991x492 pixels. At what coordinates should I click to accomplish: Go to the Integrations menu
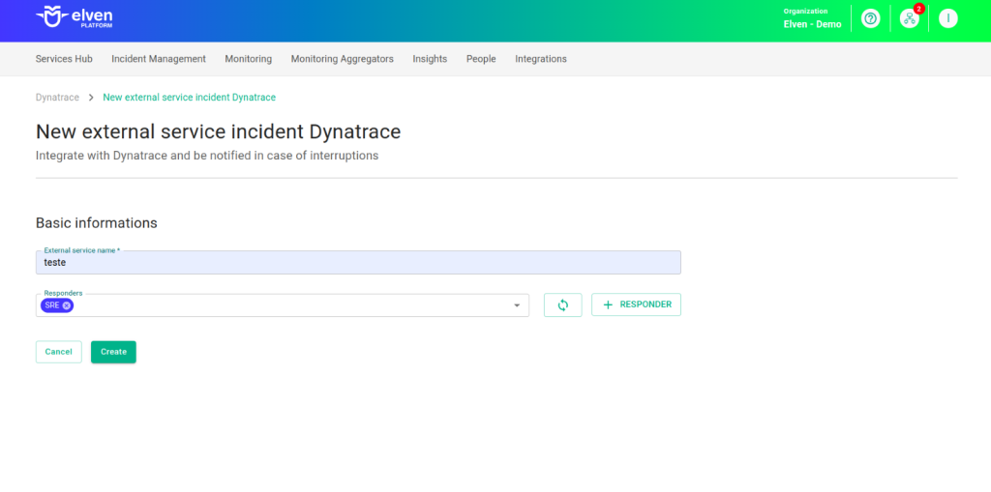pyautogui.click(x=541, y=59)
